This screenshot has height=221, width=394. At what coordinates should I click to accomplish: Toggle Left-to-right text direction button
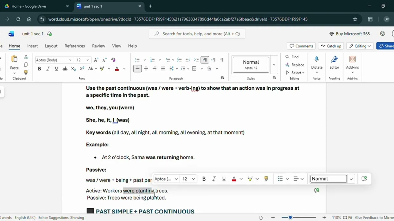205,60
